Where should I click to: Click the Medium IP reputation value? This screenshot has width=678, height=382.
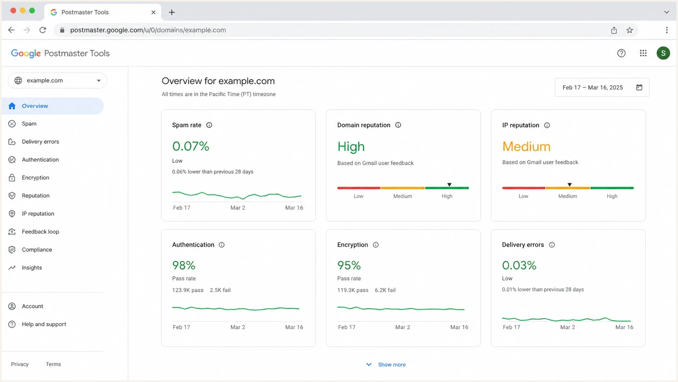point(526,147)
